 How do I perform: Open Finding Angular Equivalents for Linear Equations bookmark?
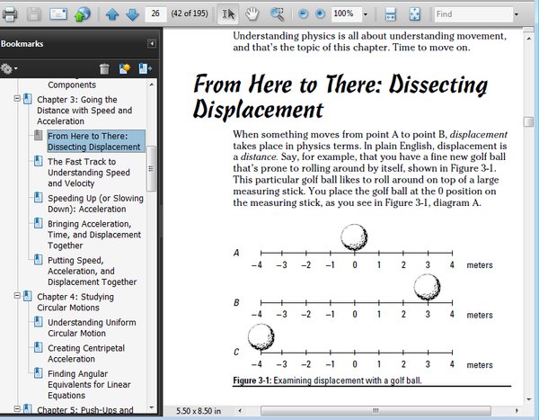click(89, 384)
